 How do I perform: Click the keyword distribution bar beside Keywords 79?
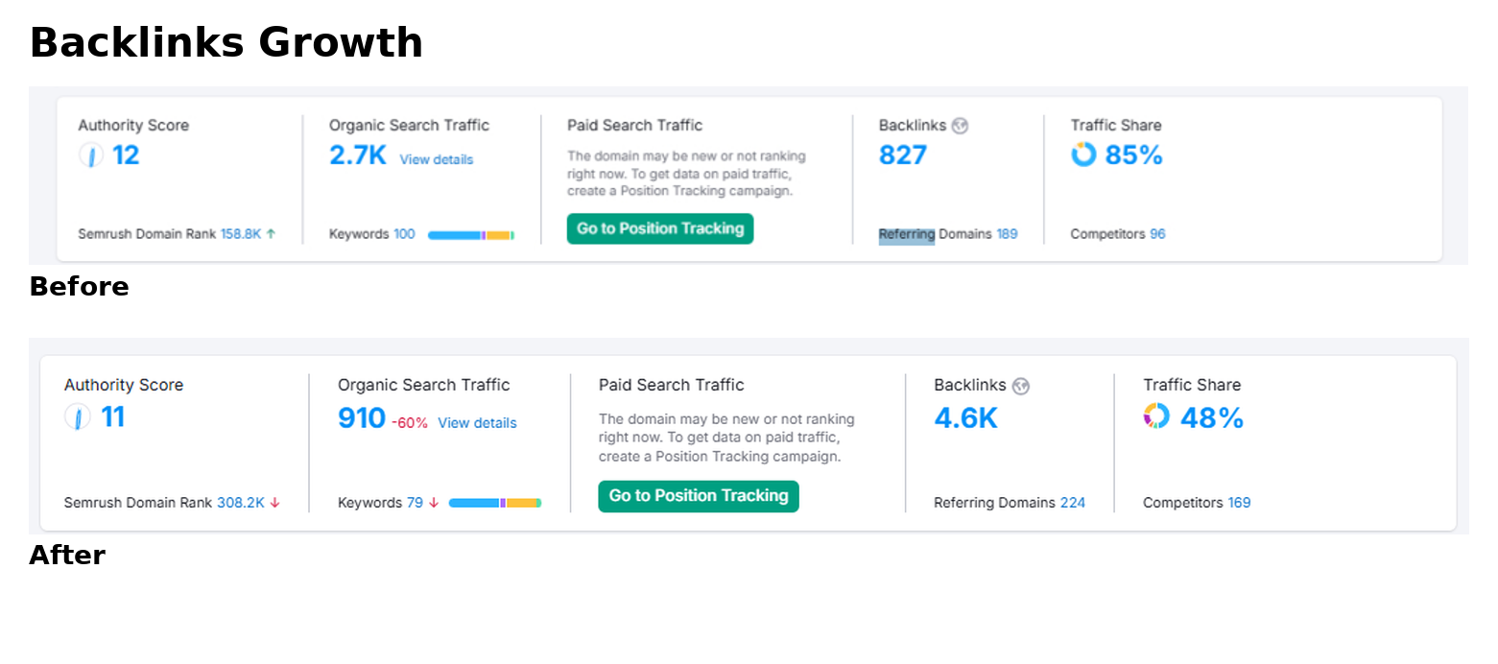495,503
